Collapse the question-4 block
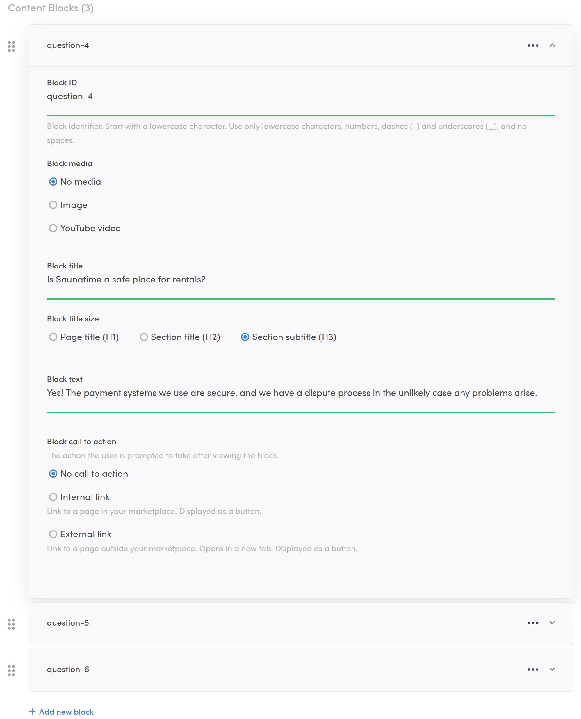Screen dimensions: 581x719 tap(552, 46)
